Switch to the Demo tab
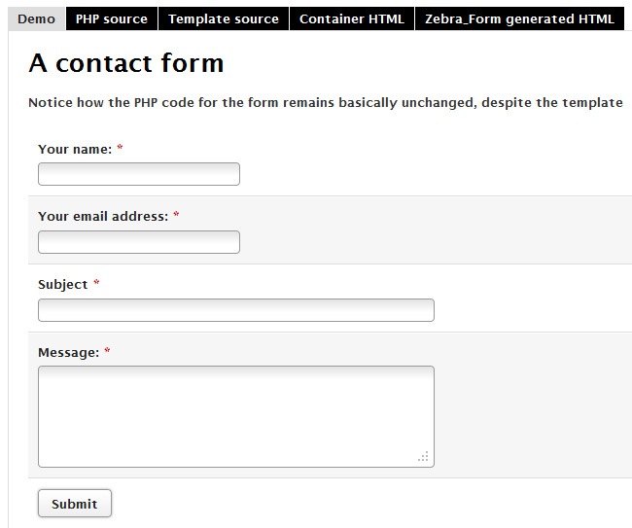 click(36, 18)
